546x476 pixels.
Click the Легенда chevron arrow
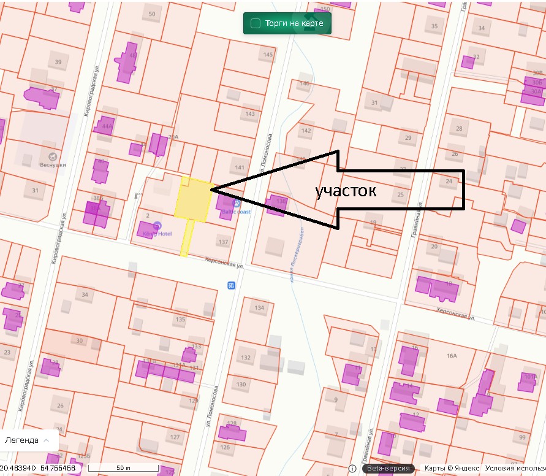(46, 440)
